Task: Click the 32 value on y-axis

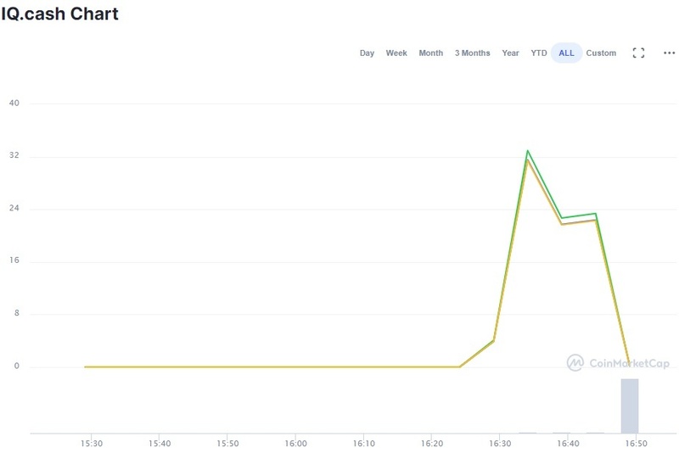Action: tap(14, 155)
